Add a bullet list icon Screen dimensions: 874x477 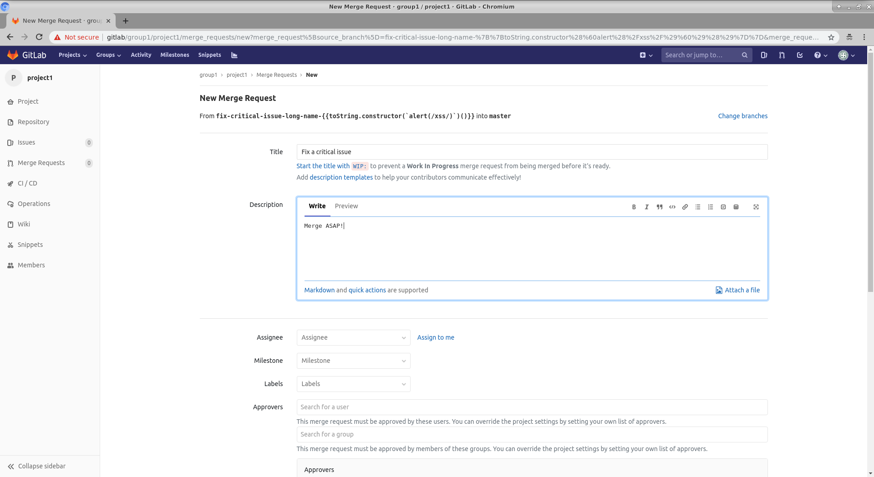(697, 207)
